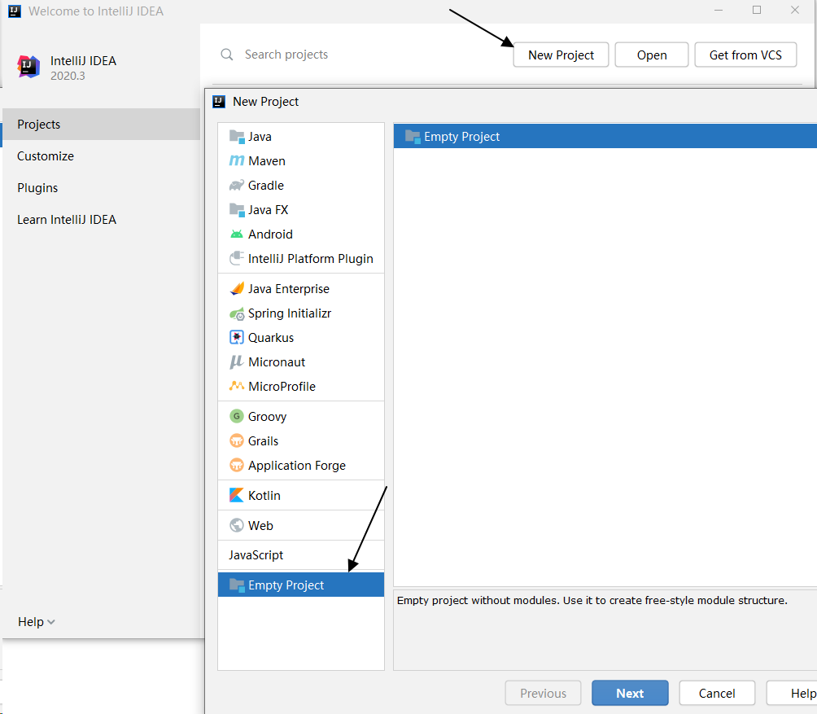Choose Kotlin project type
Screen dimensions: 817x714
coord(301,496)
